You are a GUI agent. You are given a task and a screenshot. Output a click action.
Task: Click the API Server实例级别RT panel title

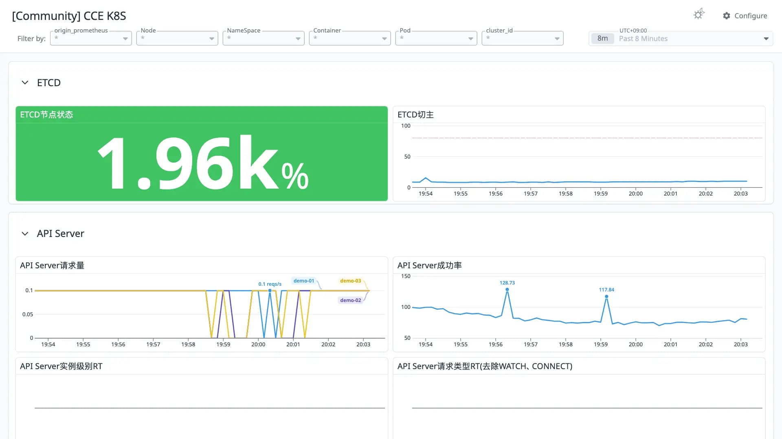pos(61,366)
